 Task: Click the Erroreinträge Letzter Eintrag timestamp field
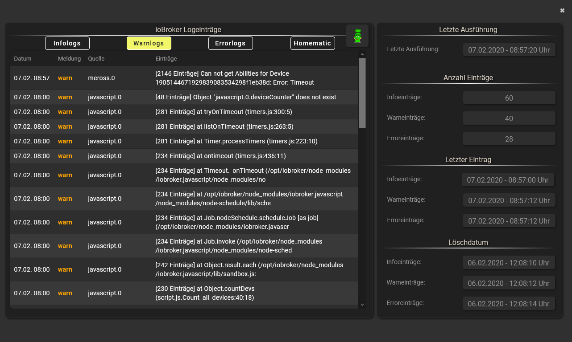tap(509, 221)
